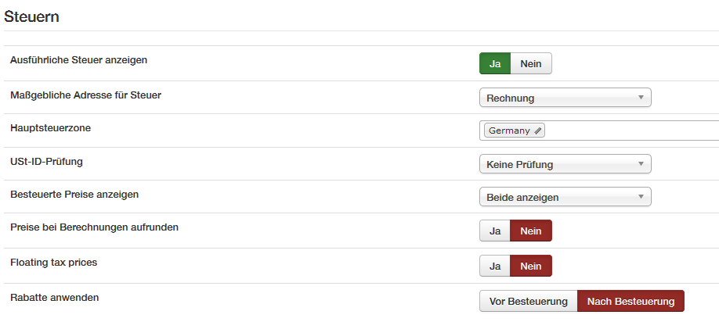Click the Steuern section heading
Image resolution: width=719 pixels, height=329 pixels.
32,16
